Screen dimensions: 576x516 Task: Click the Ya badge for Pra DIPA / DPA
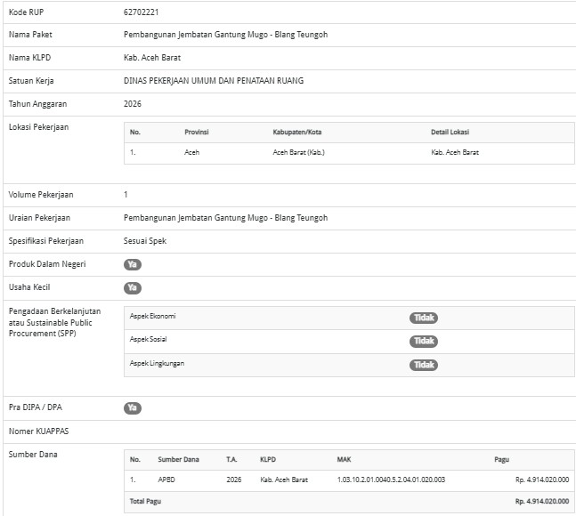[132, 407]
